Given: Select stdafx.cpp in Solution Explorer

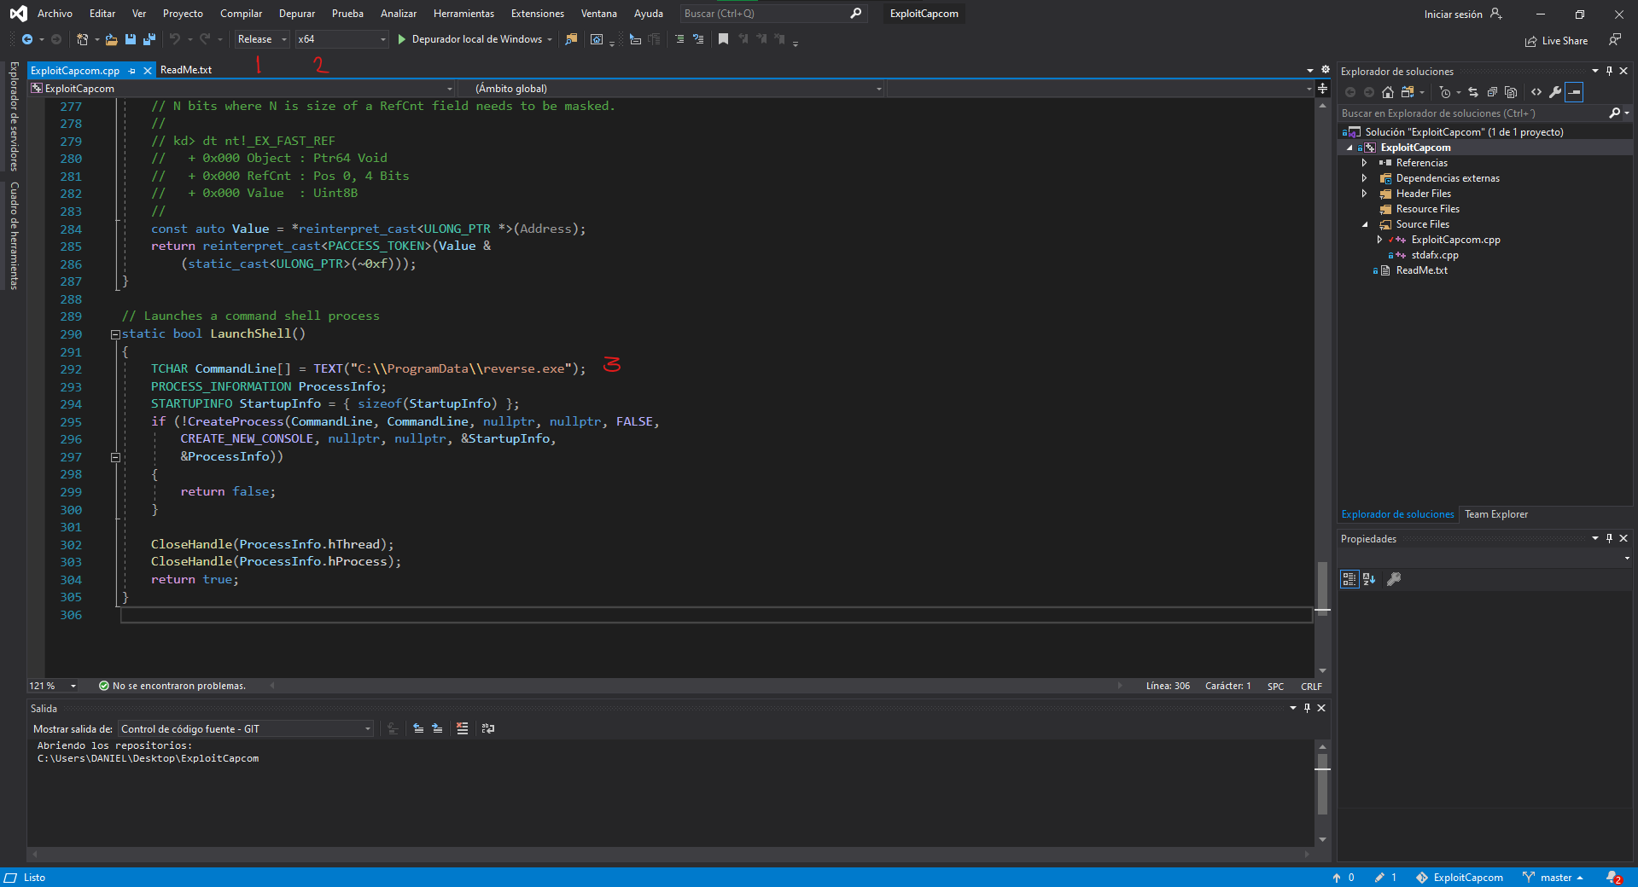Looking at the screenshot, I should pos(1434,255).
